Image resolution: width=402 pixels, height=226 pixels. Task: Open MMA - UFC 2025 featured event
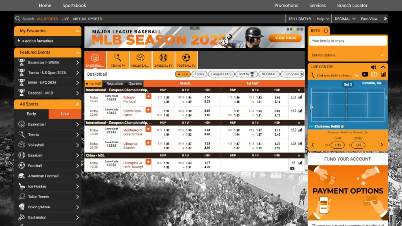point(48,82)
